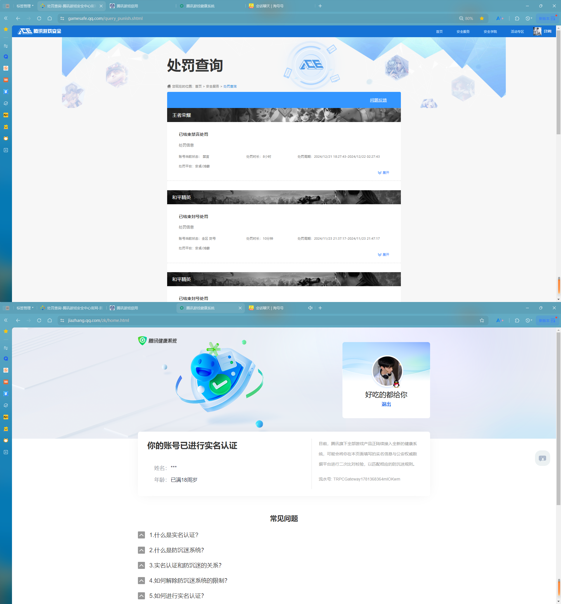561x604 pixels.
Task: Open the extensions puzzle icon in top window
Action: click(x=517, y=18)
